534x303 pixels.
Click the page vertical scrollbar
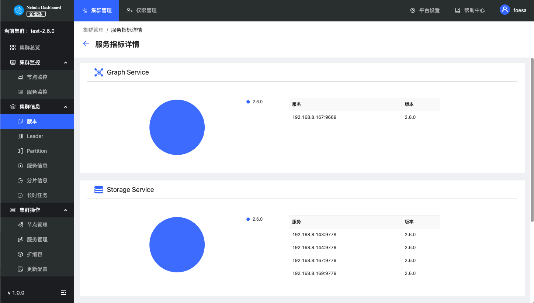pyautogui.click(x=532, y=140)
